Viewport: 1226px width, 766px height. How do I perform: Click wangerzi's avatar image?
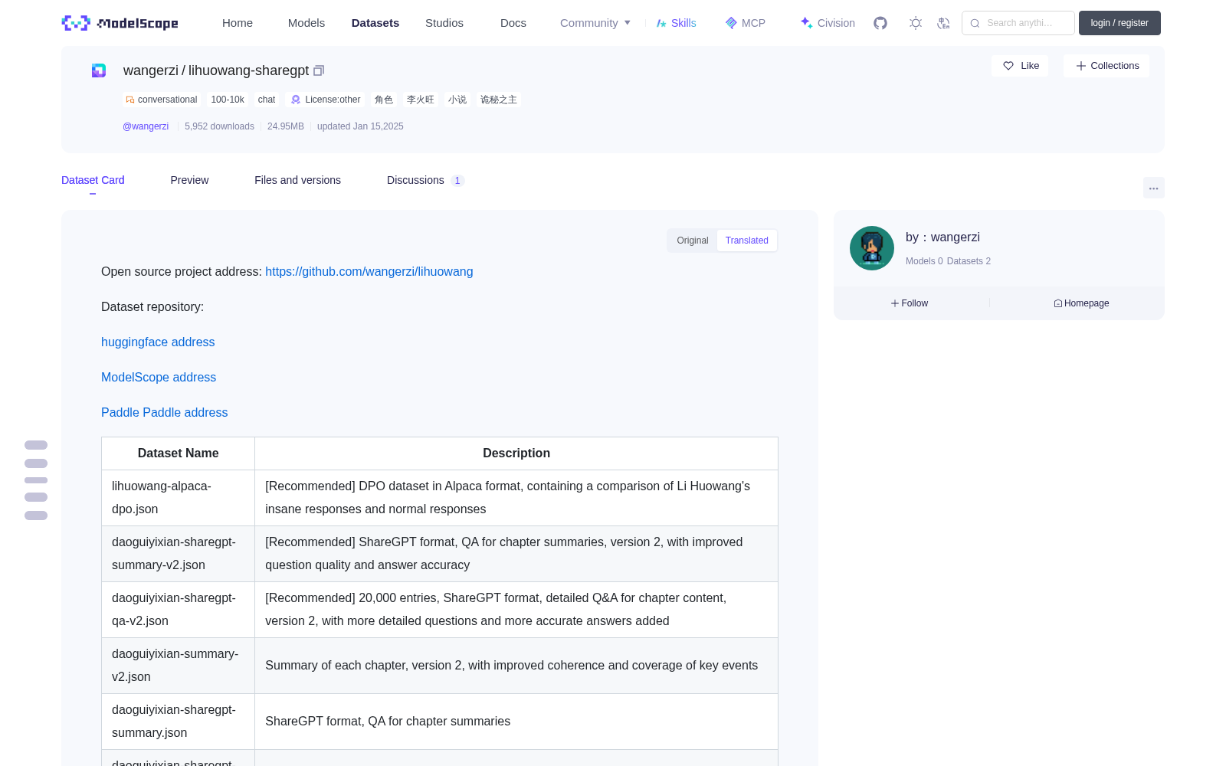click(872, 248)
